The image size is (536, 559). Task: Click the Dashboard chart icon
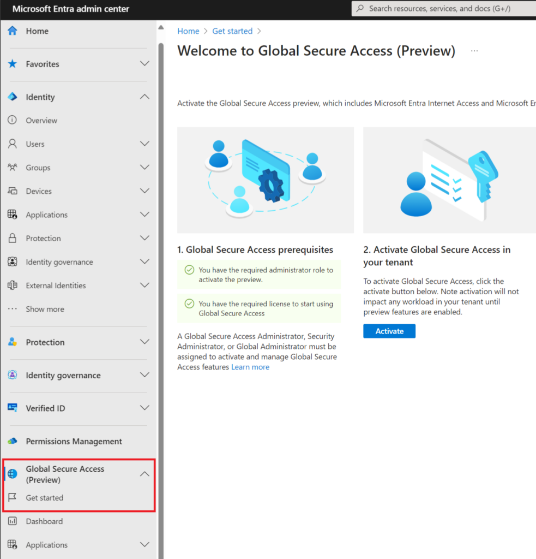[13, 521]
